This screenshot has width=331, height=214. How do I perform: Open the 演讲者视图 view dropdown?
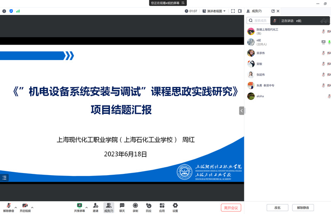[x=216, y=11]
